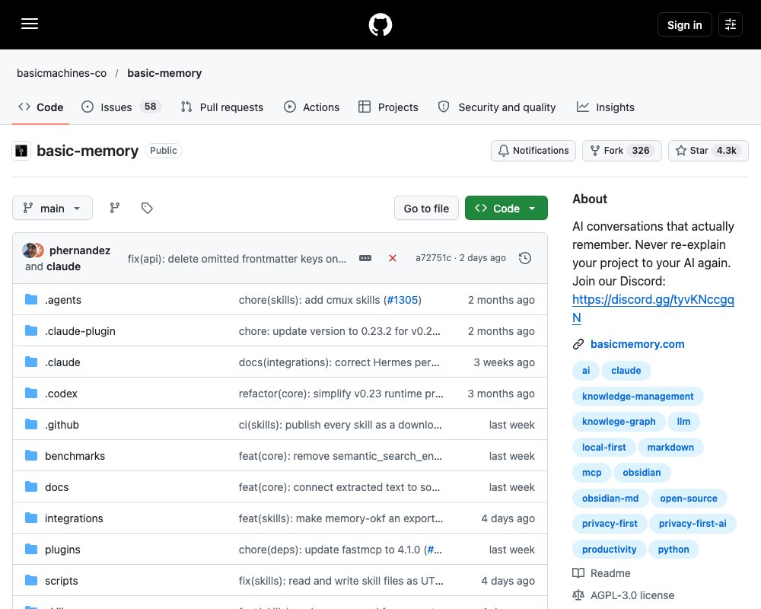View failed checks red X icon
Screen dimensions: 761x609
coord(393,258)
